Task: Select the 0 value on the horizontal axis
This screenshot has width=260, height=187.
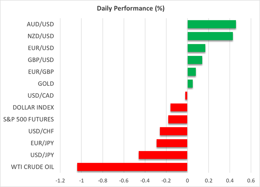Action: [187, 180]
